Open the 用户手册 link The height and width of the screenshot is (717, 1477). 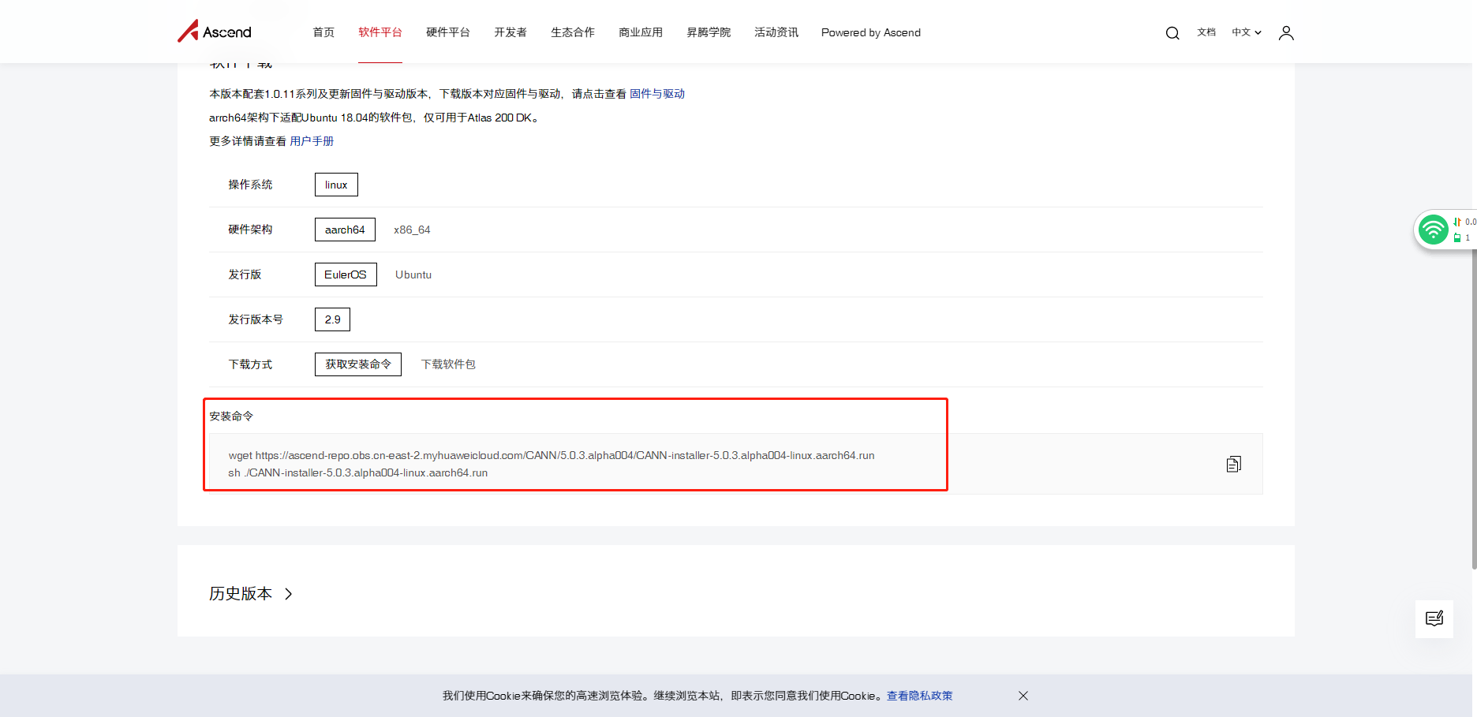tap(312, 141)
